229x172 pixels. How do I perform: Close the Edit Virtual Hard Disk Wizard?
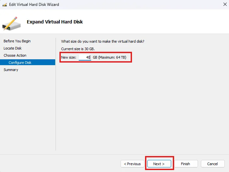tap(225, 4)
